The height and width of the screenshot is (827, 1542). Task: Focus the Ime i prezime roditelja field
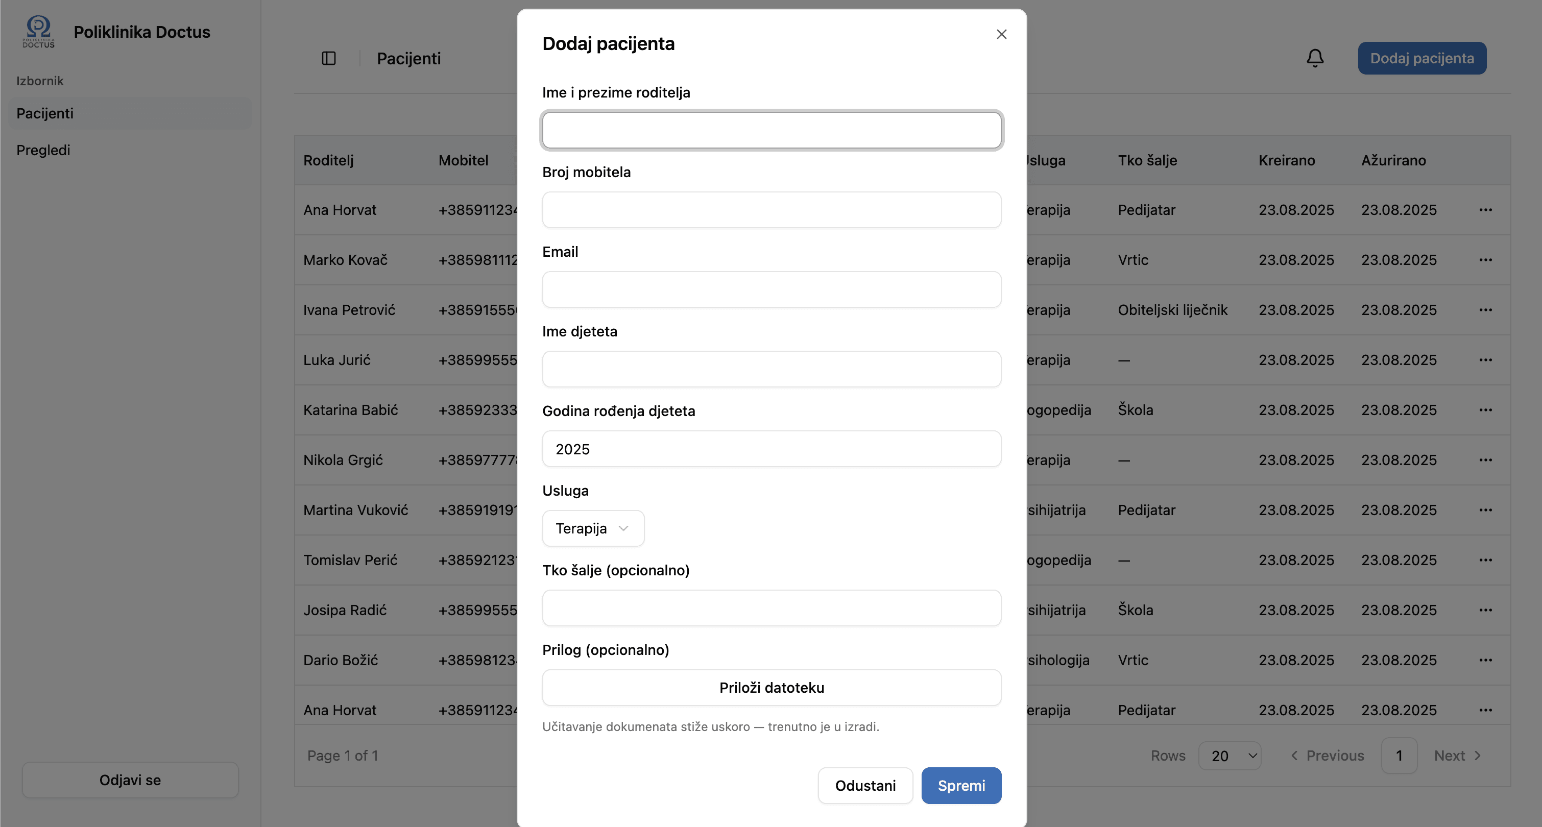[771, 130]
